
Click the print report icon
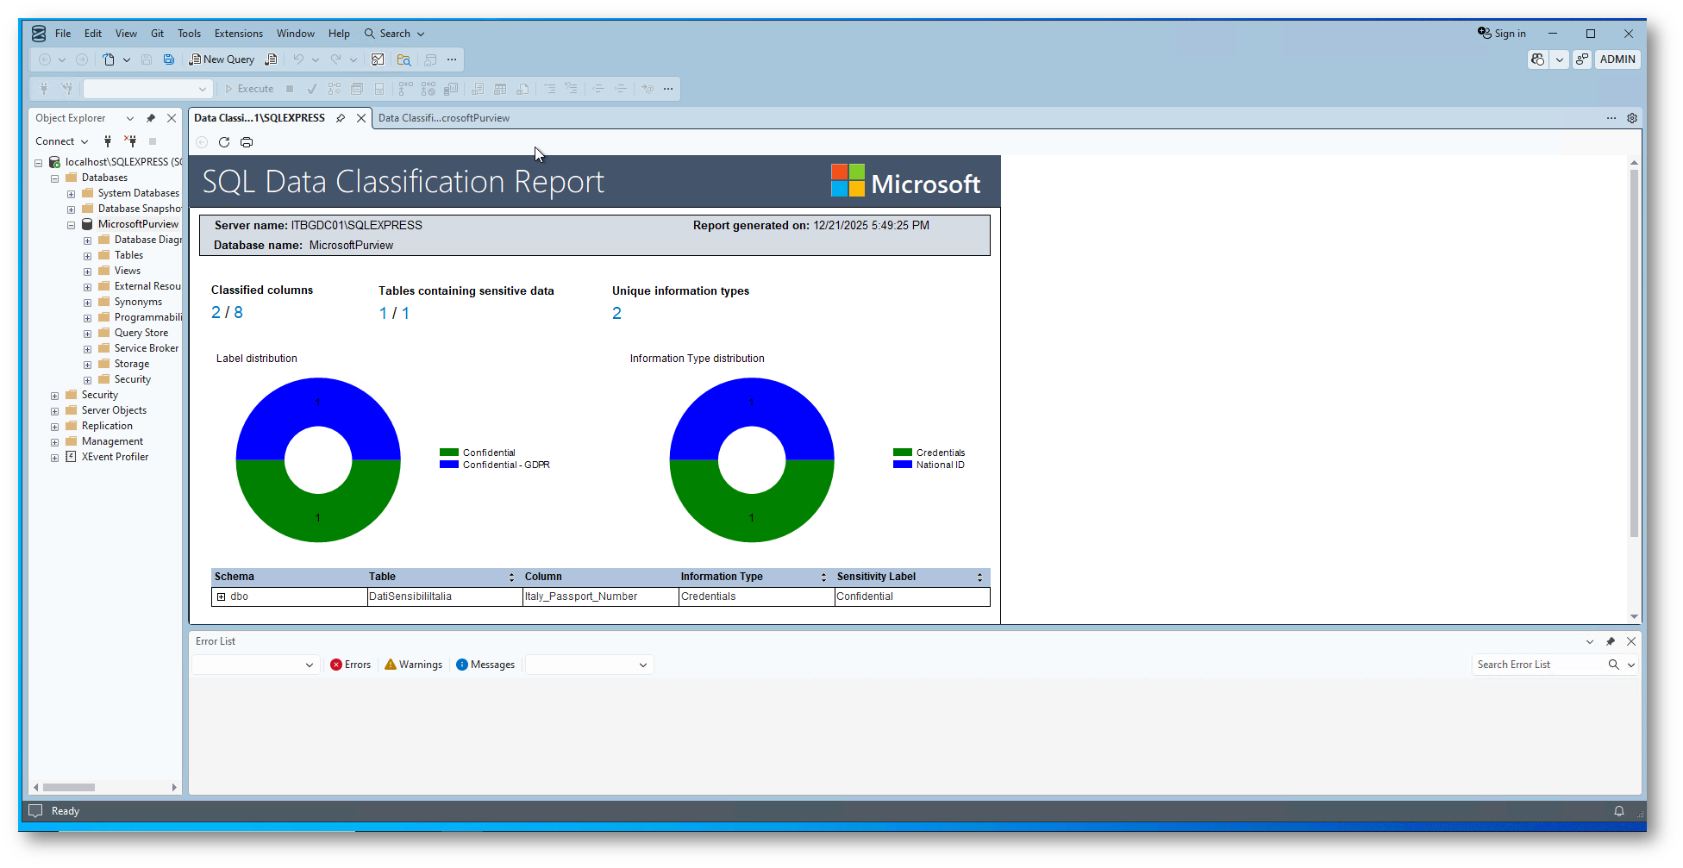247,142
